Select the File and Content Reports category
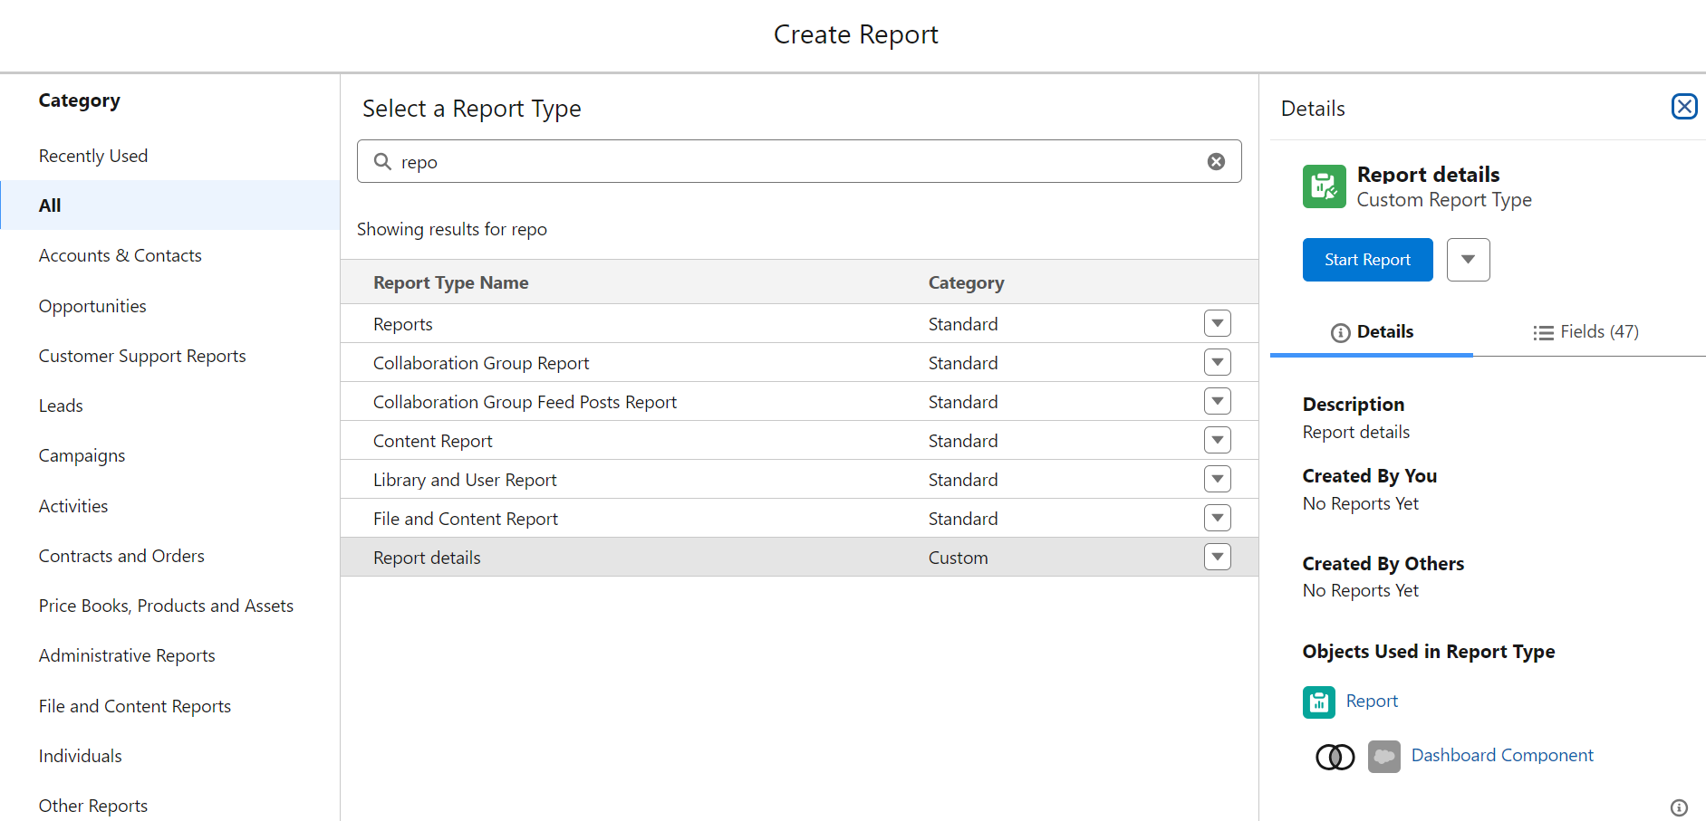 coord(170,706)
